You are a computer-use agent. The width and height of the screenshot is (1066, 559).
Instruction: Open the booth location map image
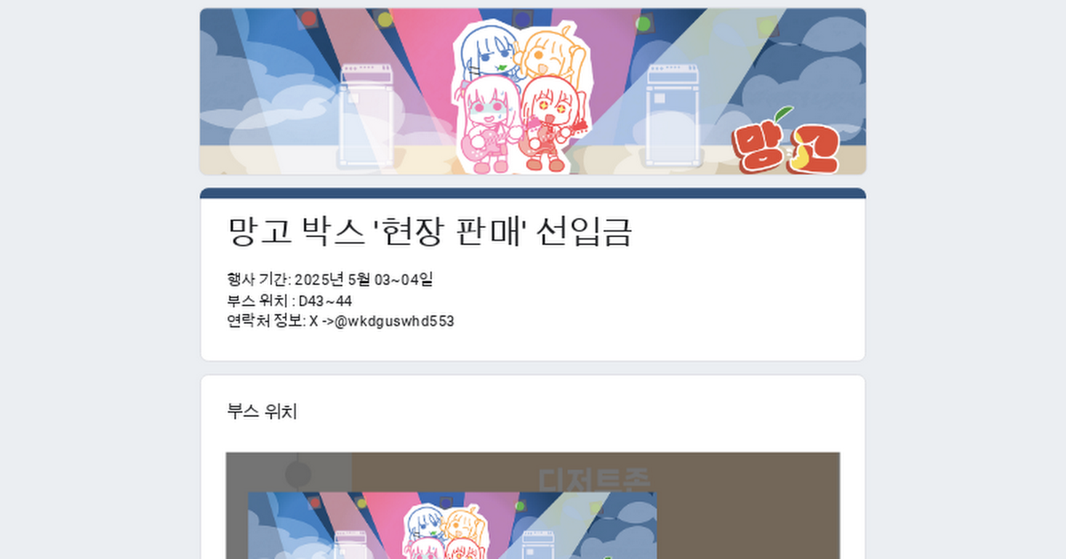[x=533, y=506]
